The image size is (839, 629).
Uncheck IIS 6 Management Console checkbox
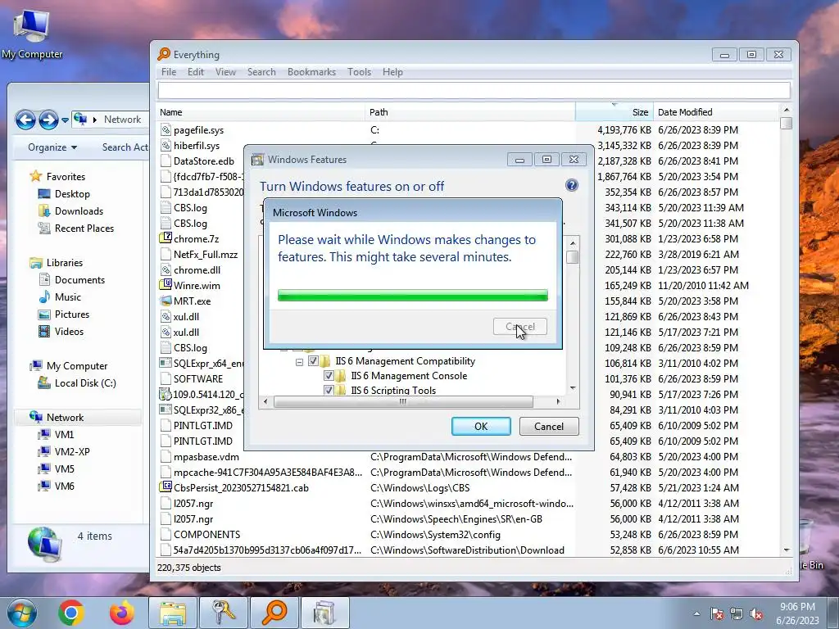(x=329, y=376)
